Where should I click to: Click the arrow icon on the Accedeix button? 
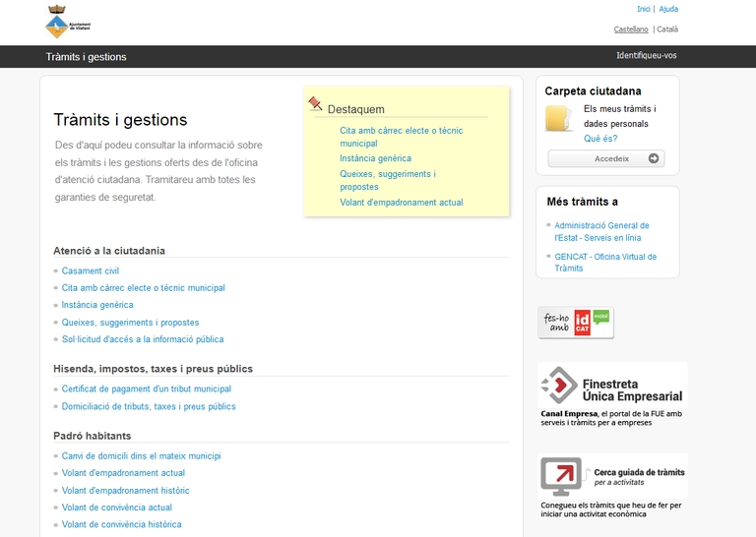654,158
